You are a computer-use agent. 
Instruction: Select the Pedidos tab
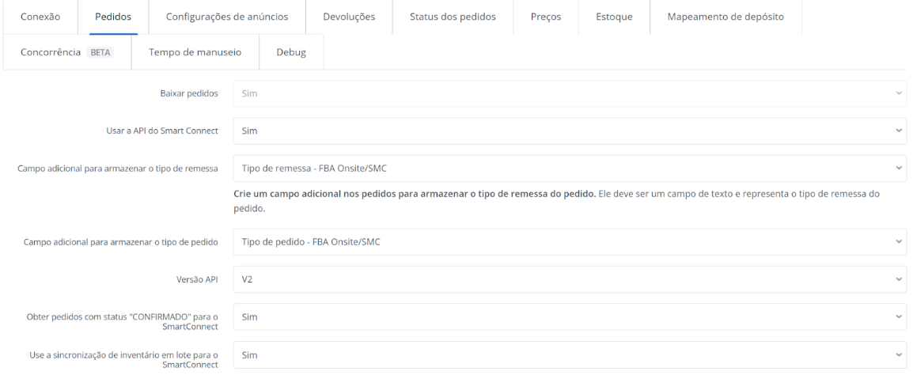(x=113, y=17)
